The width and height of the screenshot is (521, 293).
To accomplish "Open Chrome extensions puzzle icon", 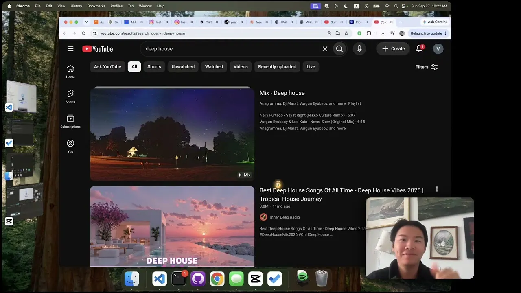I will pos(369,33).
